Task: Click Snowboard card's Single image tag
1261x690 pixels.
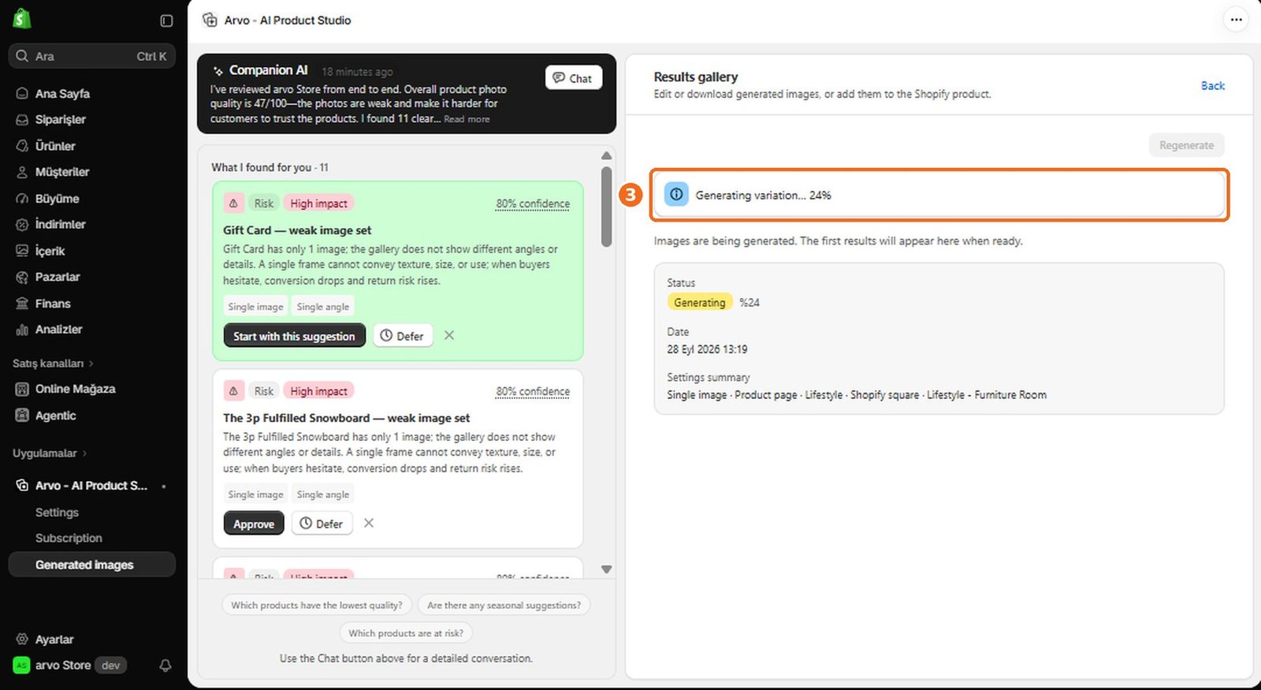Action: [255, 494]
